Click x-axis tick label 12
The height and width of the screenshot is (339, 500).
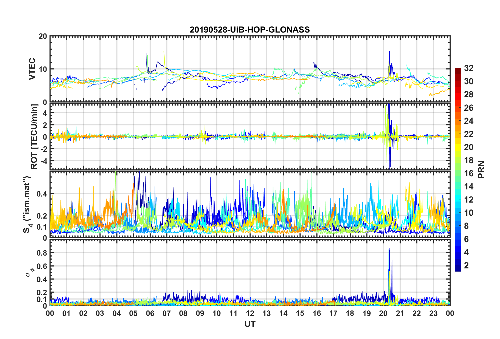(250, 313)
